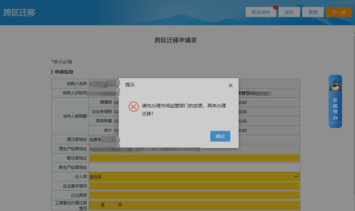Image resolution: width=355 pixels, height=211 pixels.
Task: Click the 迁出原因 input field
Action: point(194,195)
